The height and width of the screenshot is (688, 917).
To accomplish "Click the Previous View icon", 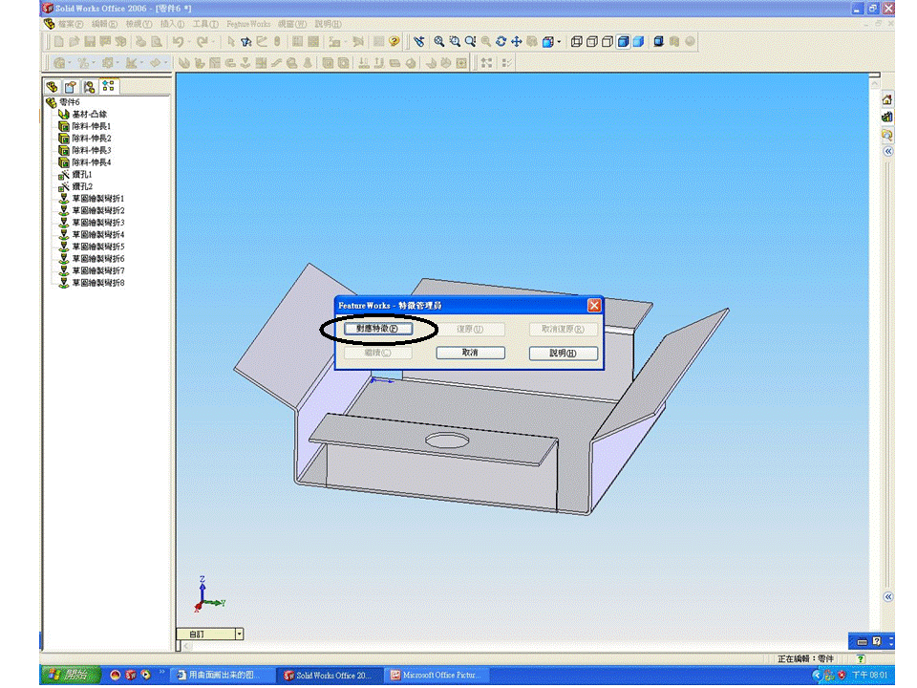I will pyautogui.click(x=418, y=41).
